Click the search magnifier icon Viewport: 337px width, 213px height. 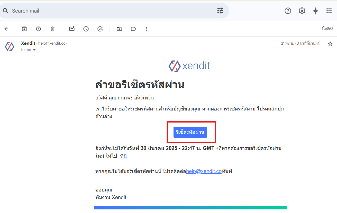[5, 11]
